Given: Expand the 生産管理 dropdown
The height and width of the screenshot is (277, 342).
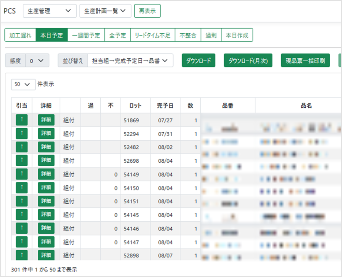Looking at the screenshot, I should (x=50, y=11).
